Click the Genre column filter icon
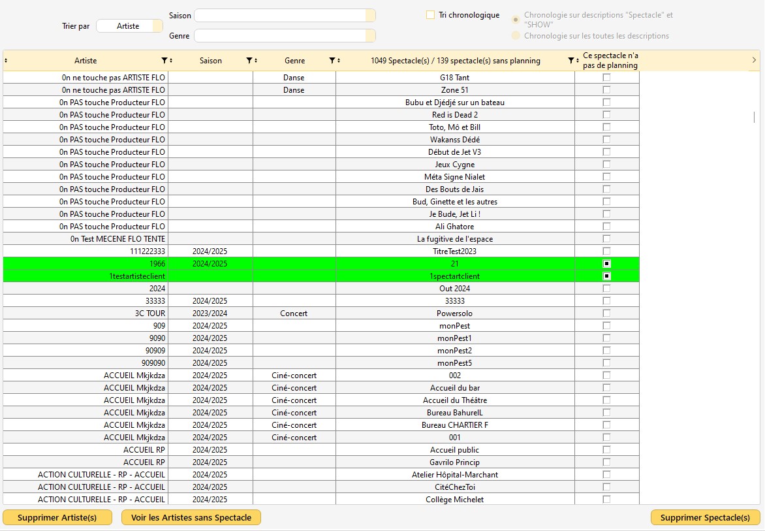This screenshot has width=765, height=531. point(332,61)
